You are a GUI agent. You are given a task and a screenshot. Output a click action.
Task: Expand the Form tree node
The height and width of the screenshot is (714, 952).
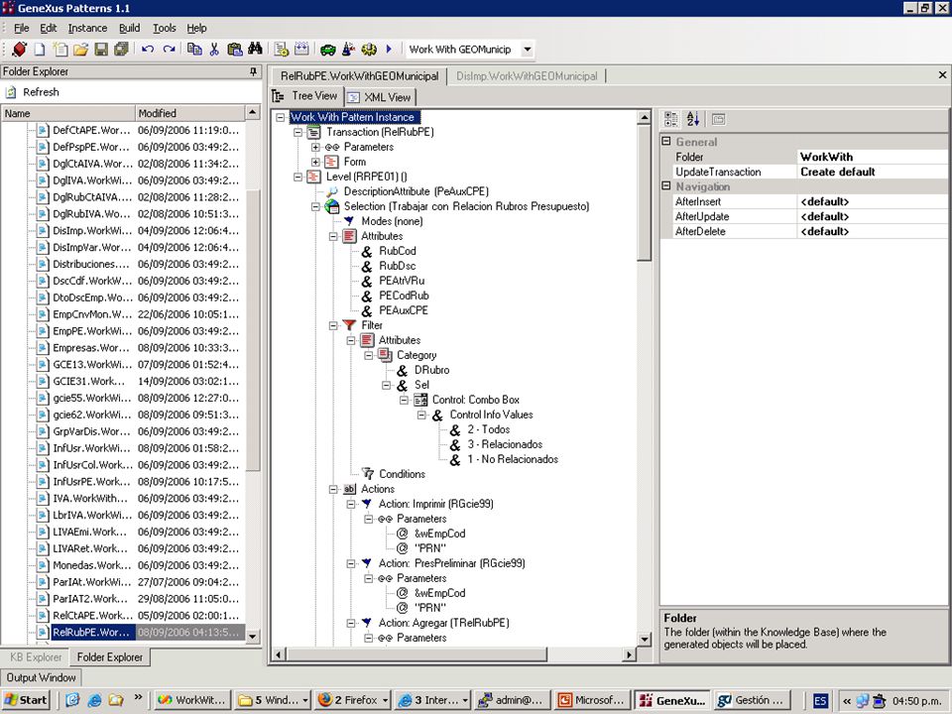point(315,162)
